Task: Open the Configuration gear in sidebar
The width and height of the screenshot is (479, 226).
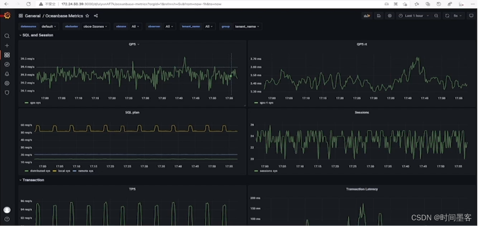Action: pos(7,83)
